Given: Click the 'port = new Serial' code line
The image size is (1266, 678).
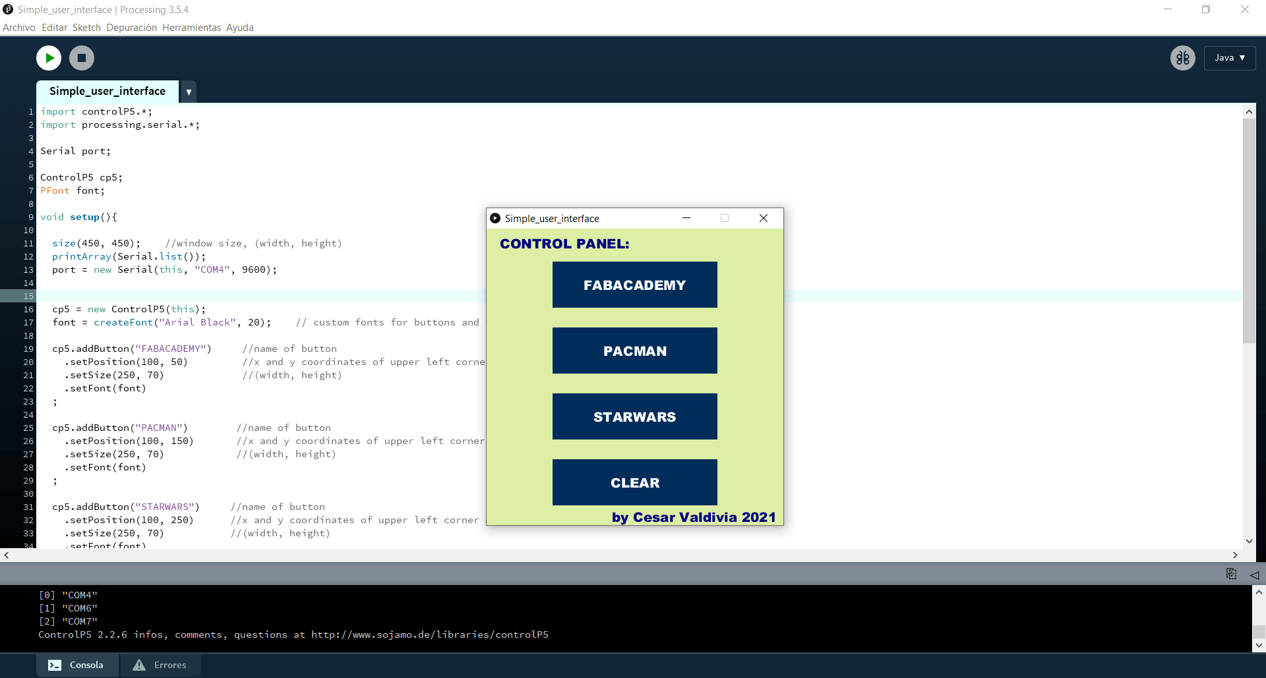Looking at the screenshot, I should click(x=165, y=269).
